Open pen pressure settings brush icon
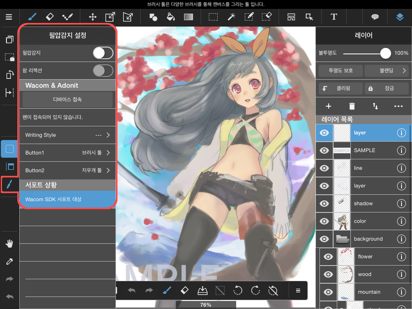Viewport: 412px width, 309px height. click(x=9, y=184)
